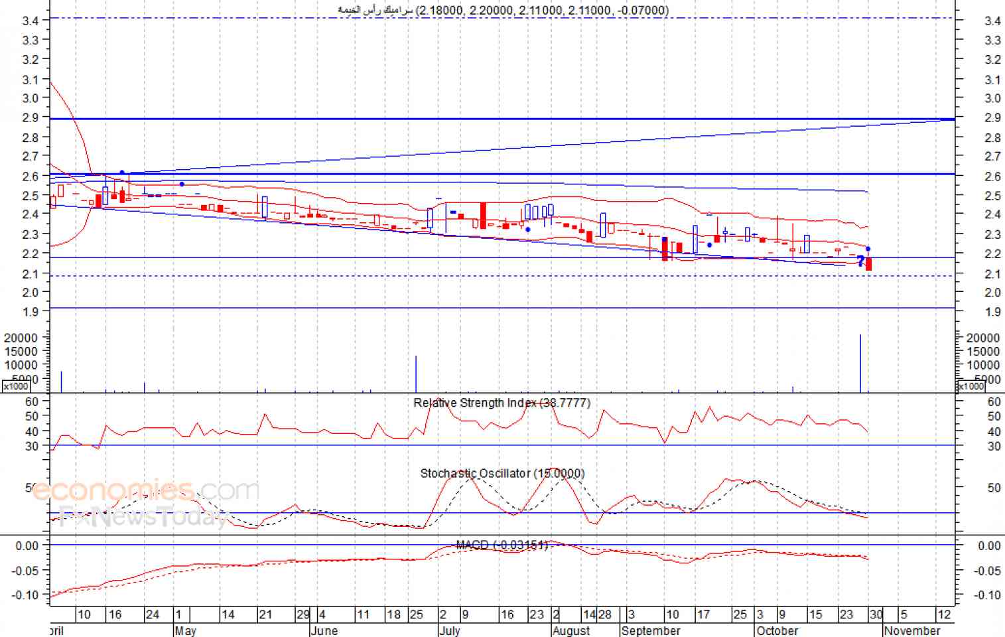
Task: Select the last red candlestick at October 30
Action: [869, 263]
